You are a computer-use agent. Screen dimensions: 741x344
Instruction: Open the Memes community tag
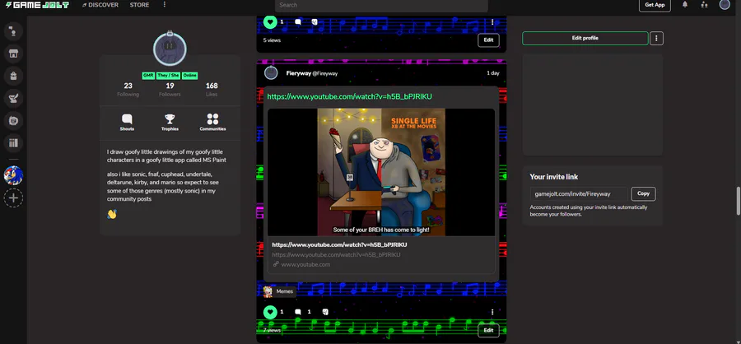click(280, 291)
